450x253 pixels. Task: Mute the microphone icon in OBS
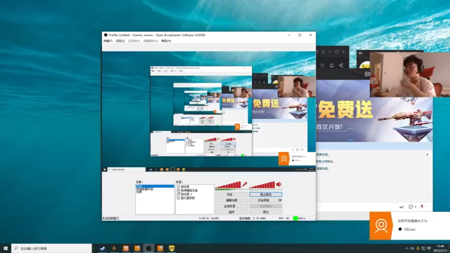245,184
